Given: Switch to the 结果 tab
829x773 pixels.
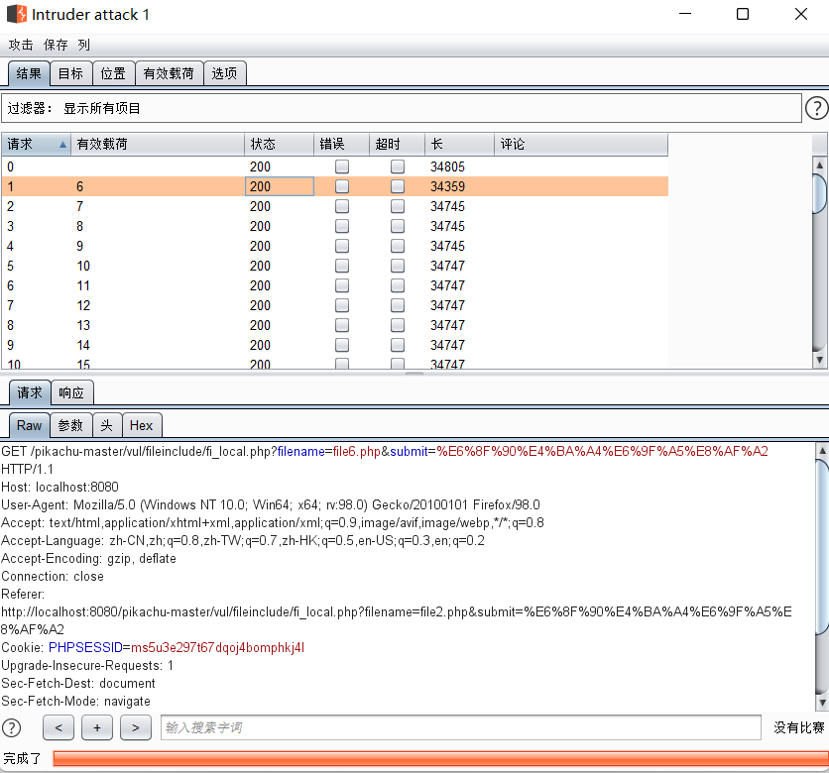Looking at the screenshot, I should (x=29, y=73).
